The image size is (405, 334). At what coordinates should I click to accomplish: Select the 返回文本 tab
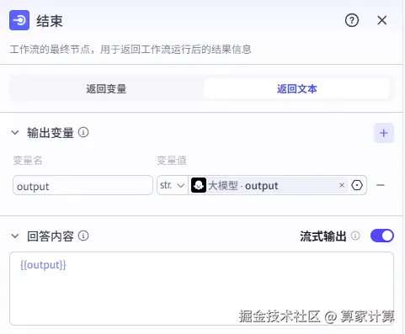[x=297, y=89]
